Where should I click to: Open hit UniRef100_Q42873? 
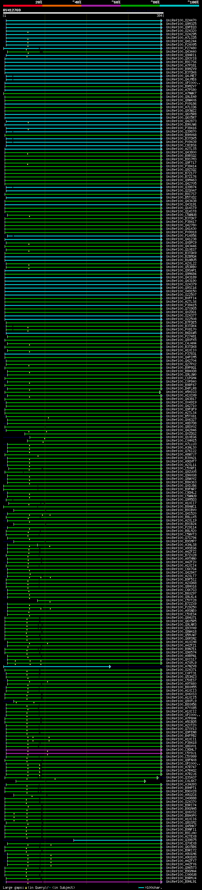181,121
